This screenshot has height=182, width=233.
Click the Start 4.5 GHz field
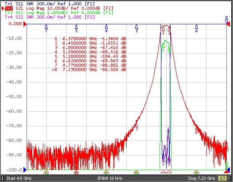[x=19, y=178]
